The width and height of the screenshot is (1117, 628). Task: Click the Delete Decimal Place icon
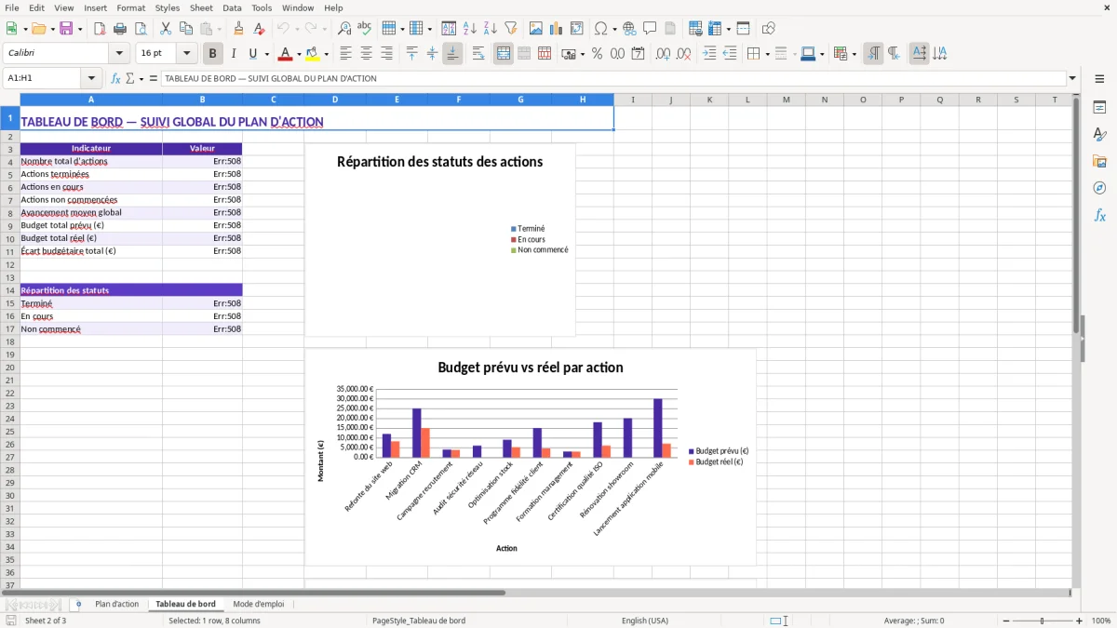click(x=683, y=54)
